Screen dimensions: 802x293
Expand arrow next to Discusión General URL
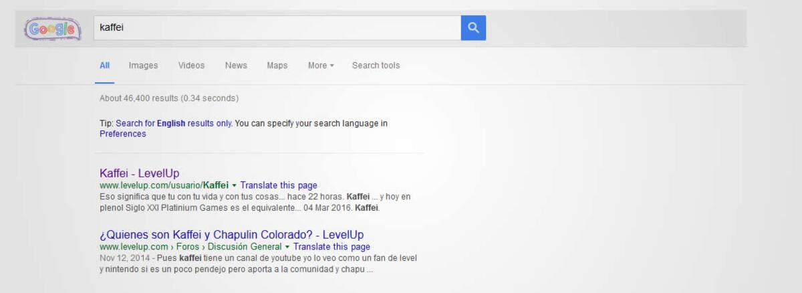[287, 247]
